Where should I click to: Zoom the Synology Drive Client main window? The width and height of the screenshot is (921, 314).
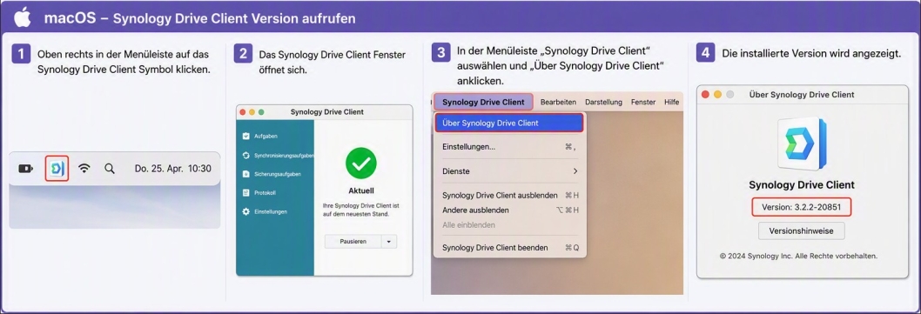[x=261, y=111]
